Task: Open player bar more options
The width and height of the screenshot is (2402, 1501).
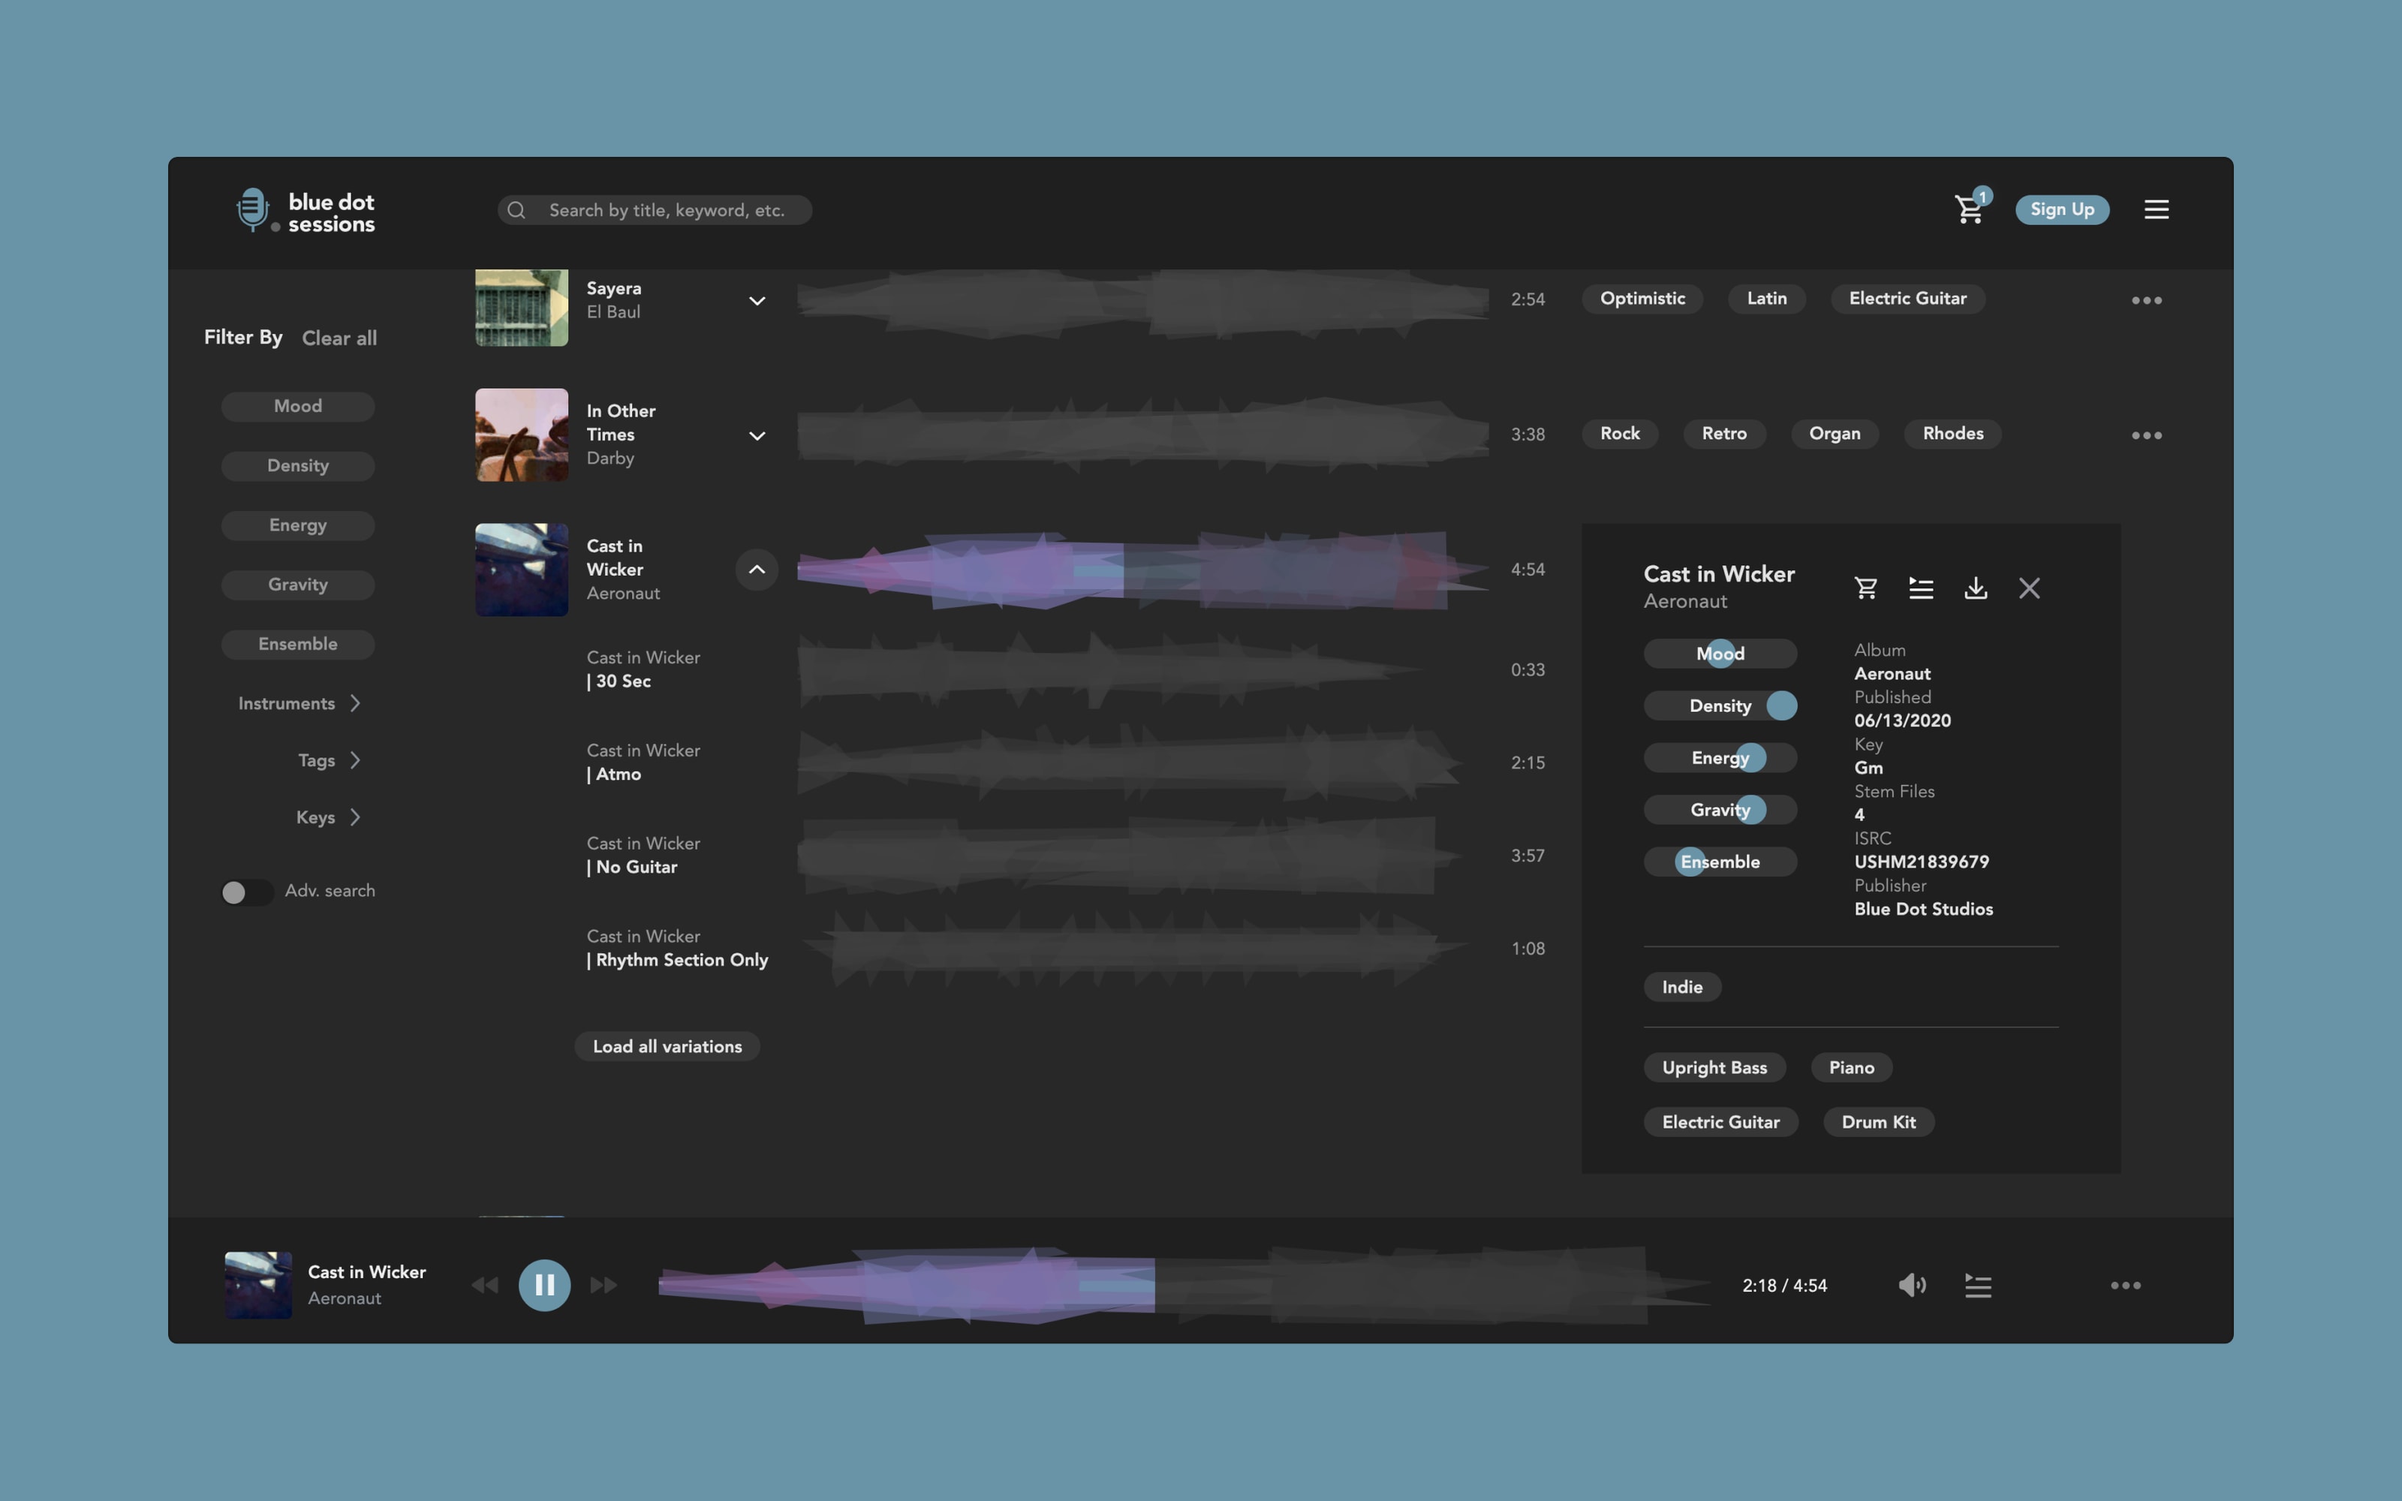Action: tap(2125, 1285)
